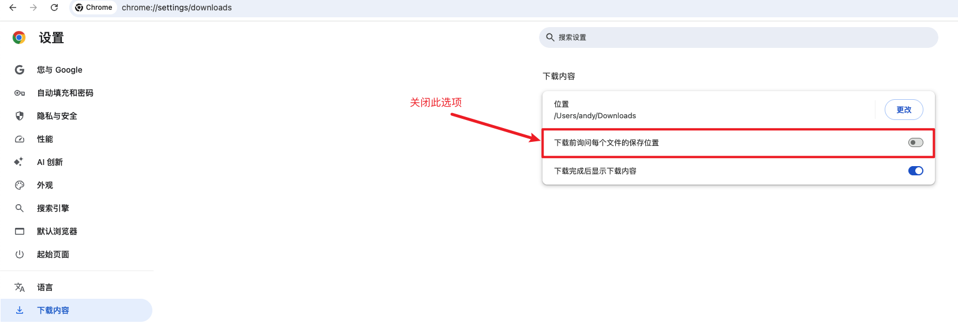This screenshot has height=323, width=958.
Task: Click the address bar URL chrome://settings/downloads
Action: pyautogui.click(x=177, y=7)
